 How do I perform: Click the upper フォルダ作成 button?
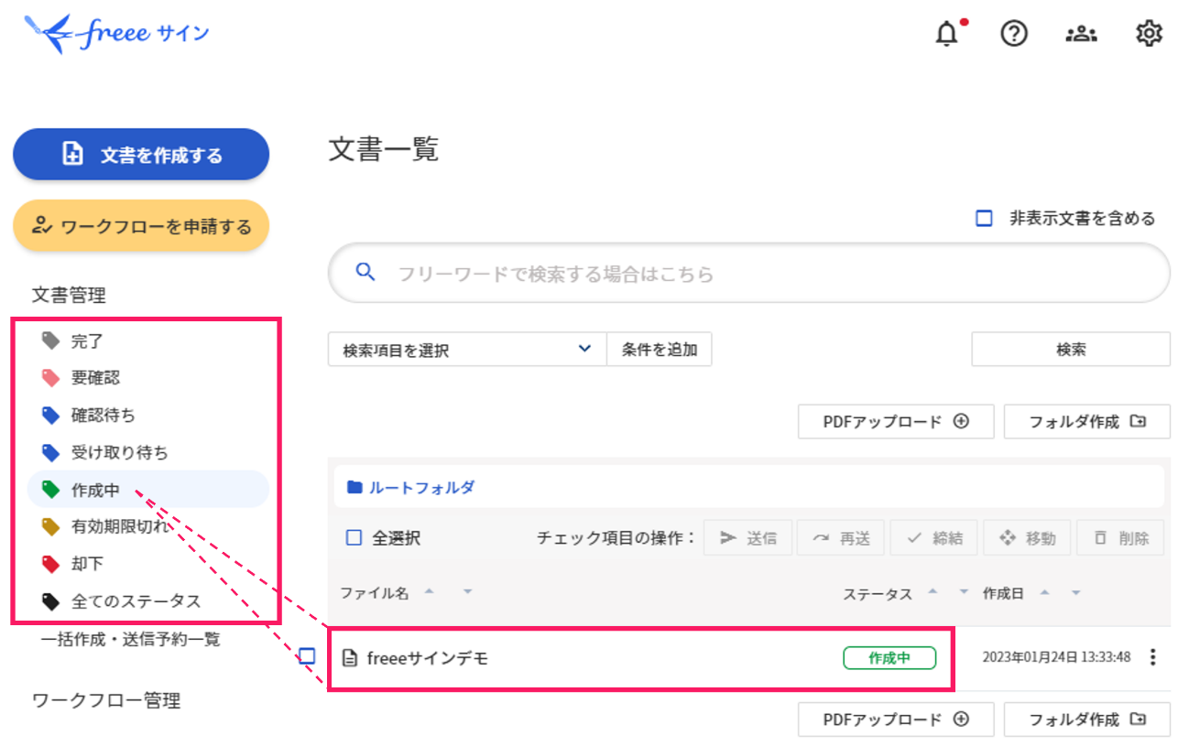pyautogui.click(x=1087, y=422)
